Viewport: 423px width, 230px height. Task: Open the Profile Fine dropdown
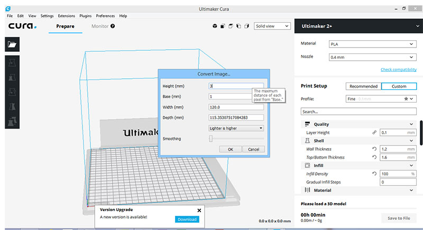381,99
